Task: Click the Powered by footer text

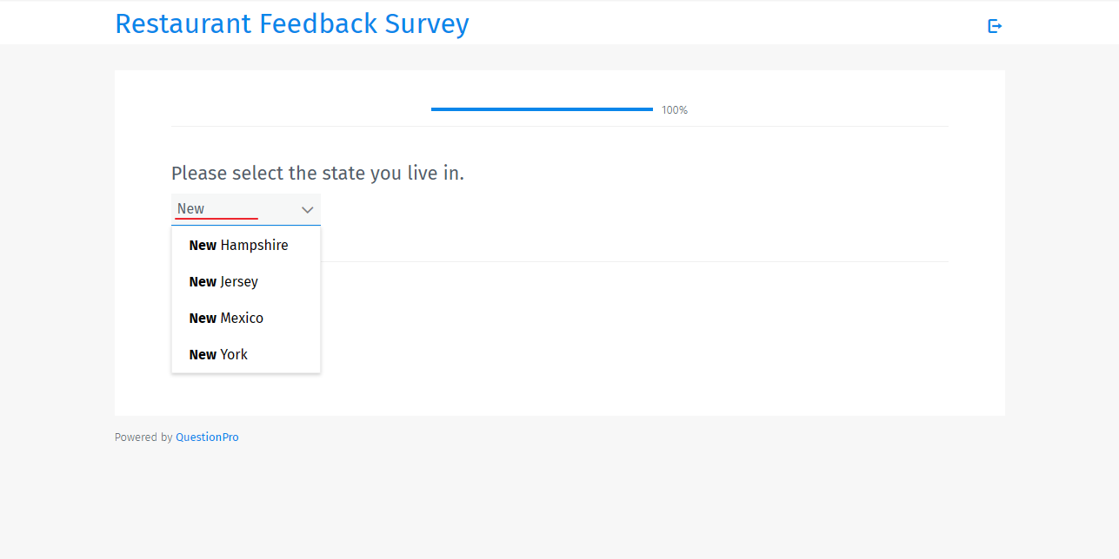Action: point(143,437)
